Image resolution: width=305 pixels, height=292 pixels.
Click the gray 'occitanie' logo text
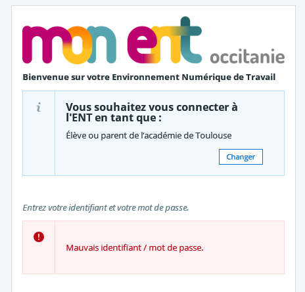pos(247,56)
